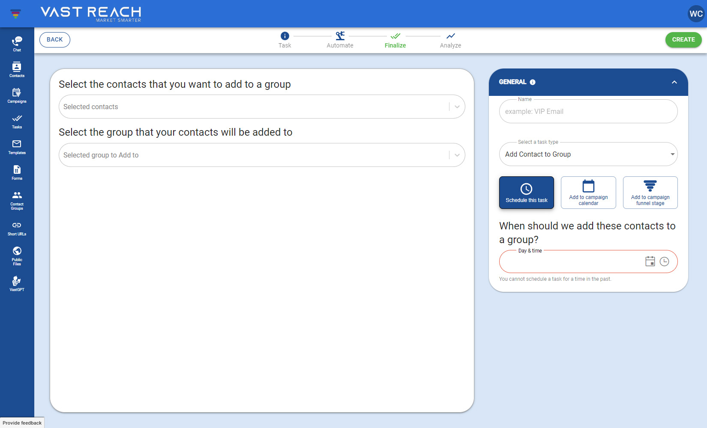Select Schedule this task option
This screenshot has width=707, height=428.
coord(527,193)
